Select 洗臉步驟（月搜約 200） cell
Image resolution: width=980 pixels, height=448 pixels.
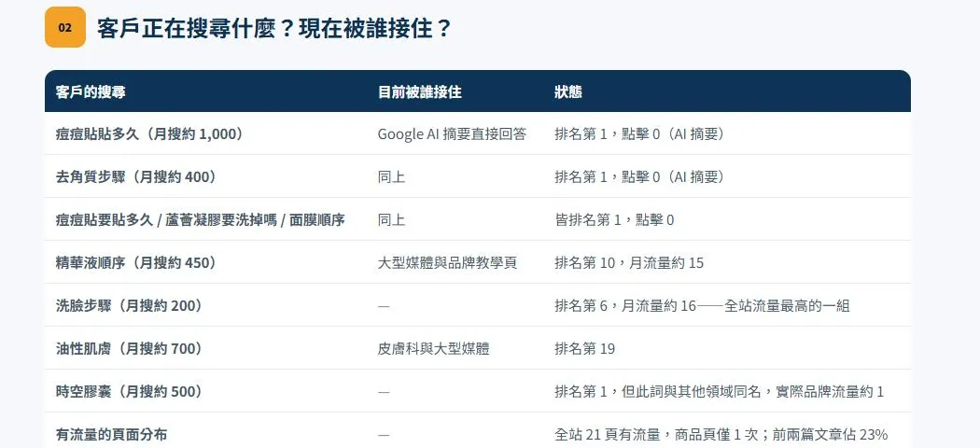pos(130,305)
